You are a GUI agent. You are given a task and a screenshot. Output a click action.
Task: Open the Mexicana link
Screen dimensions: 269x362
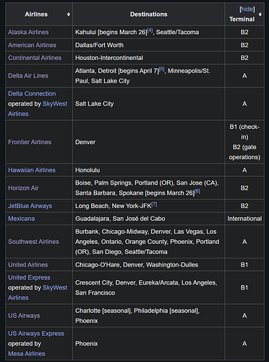click(x=22, y=219)
